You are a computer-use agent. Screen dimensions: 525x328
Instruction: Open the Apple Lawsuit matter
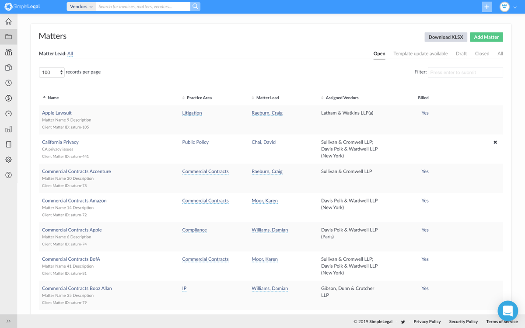[57, 113]
